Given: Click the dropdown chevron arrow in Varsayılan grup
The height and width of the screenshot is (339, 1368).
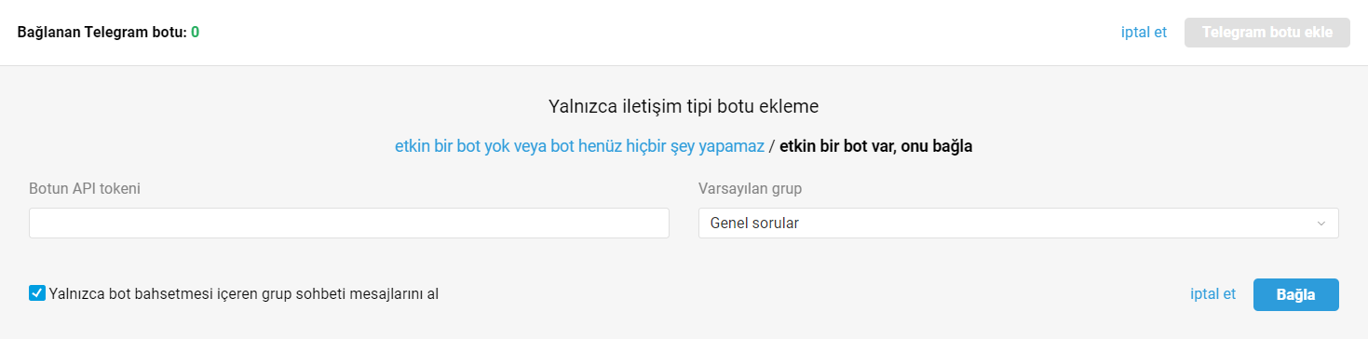Looking at the screenshot, I should click(x=1321, y=224).
